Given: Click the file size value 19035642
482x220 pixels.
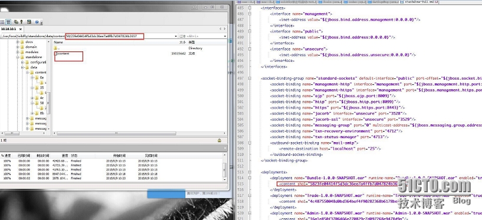Looking at the screenshot, I should coord(179,54).
